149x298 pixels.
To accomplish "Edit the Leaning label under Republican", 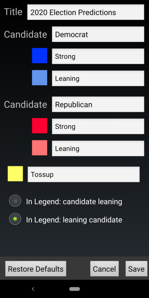I will (98, 149).
